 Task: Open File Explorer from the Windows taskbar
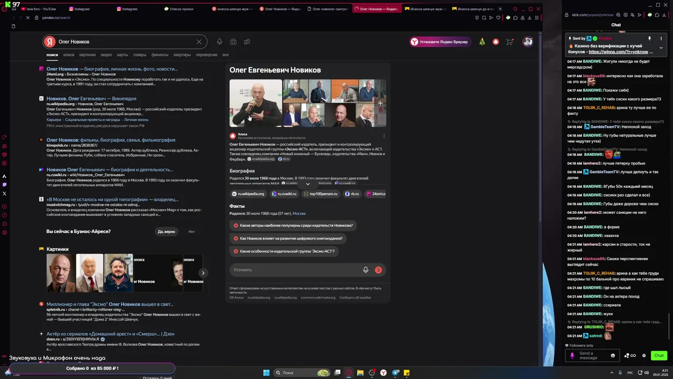click(360, 373)
